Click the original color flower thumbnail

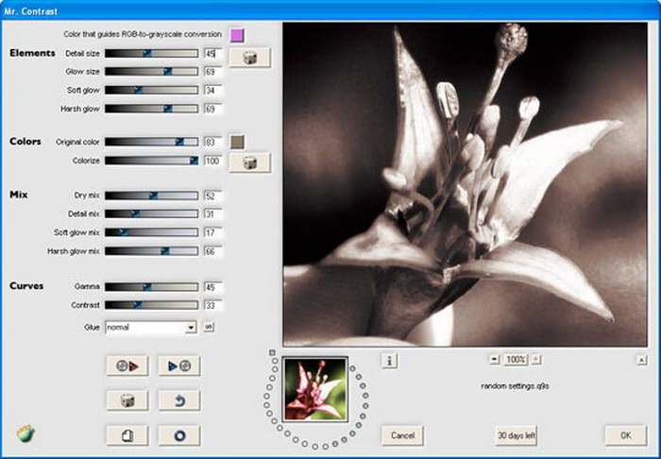[314, 389]
